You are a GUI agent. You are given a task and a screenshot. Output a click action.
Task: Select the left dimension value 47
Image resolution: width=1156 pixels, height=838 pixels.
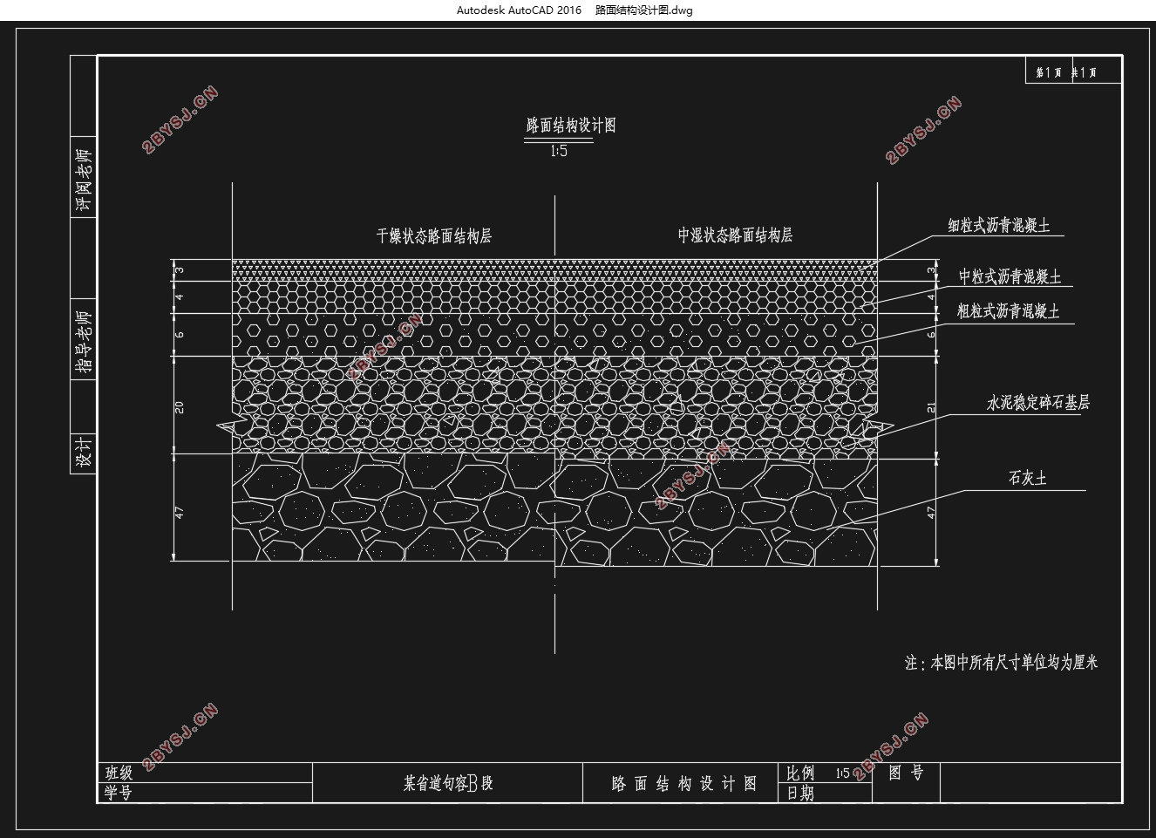point(180,513)
